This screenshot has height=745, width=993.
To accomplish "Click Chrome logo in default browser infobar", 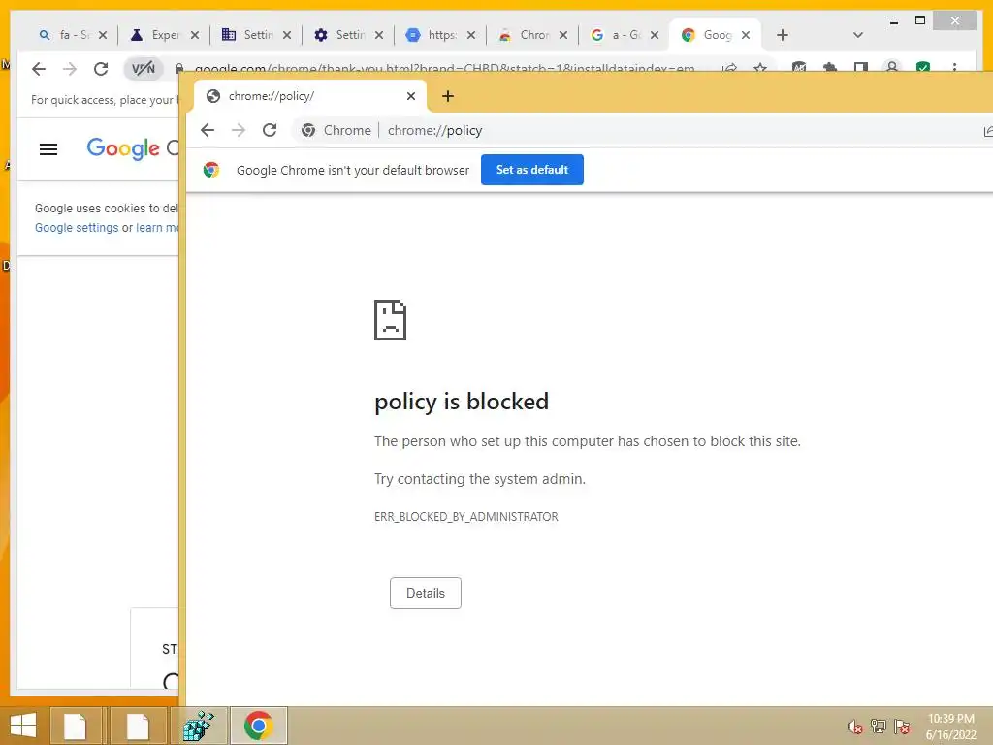I will (211, 170).
